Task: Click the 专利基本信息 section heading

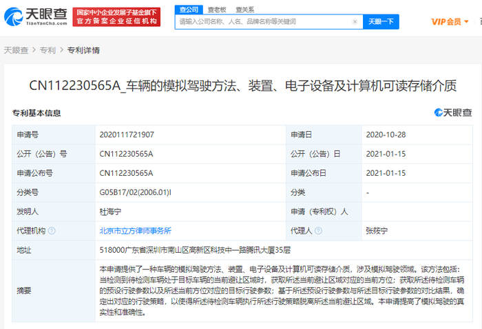Action: [36, 113]
